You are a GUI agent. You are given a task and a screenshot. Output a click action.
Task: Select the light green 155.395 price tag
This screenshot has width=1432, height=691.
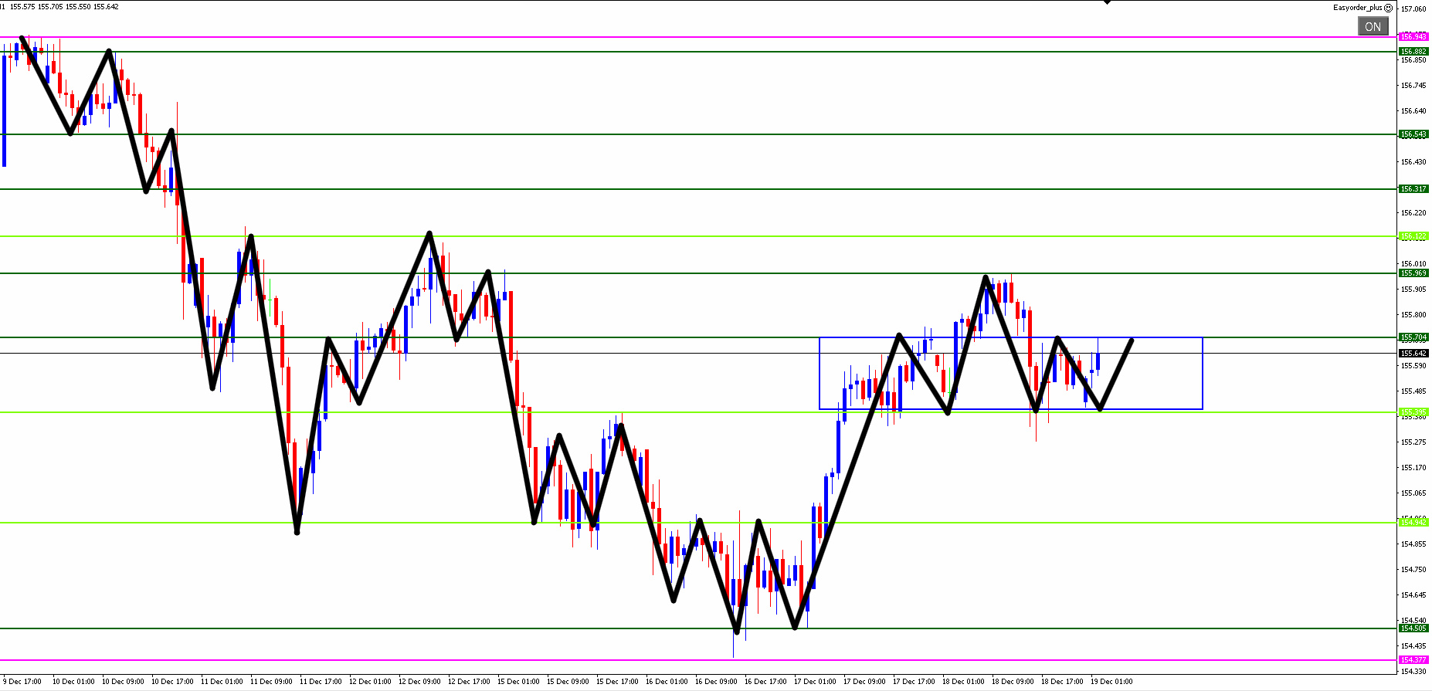pyautogui.click(x=1413, y=412)
